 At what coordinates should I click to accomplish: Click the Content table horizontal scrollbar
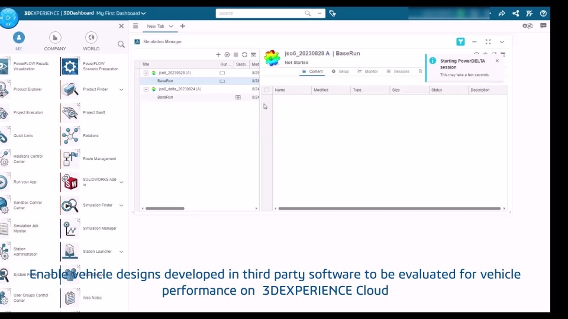tap(389, 209)
